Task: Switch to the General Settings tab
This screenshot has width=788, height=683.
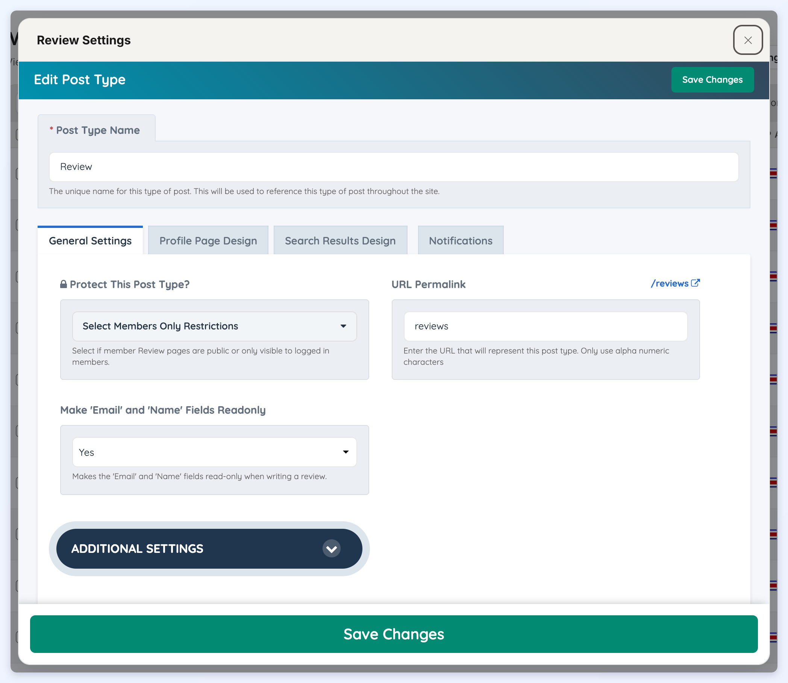Action: tap(90, 240)
